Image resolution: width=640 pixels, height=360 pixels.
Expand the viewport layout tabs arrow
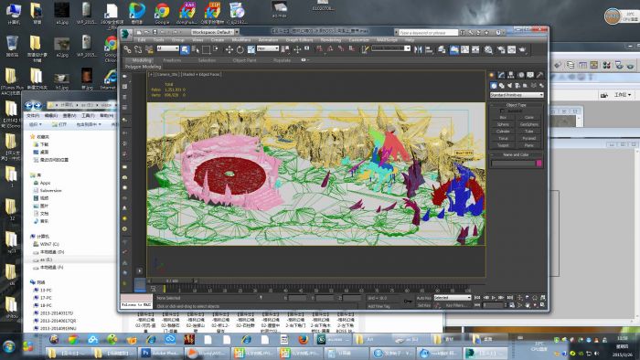click(x=140, y=270)
